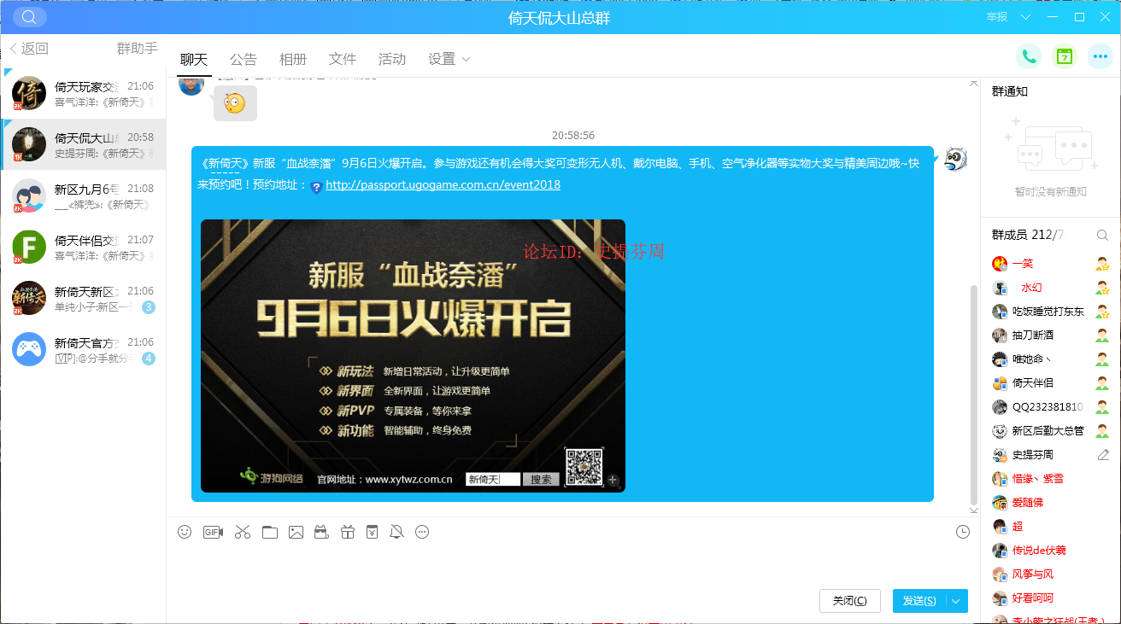This screenshot has height=624, width=1121.
Task: Open the yen red packet icon
Action: (x=372, y=532)
